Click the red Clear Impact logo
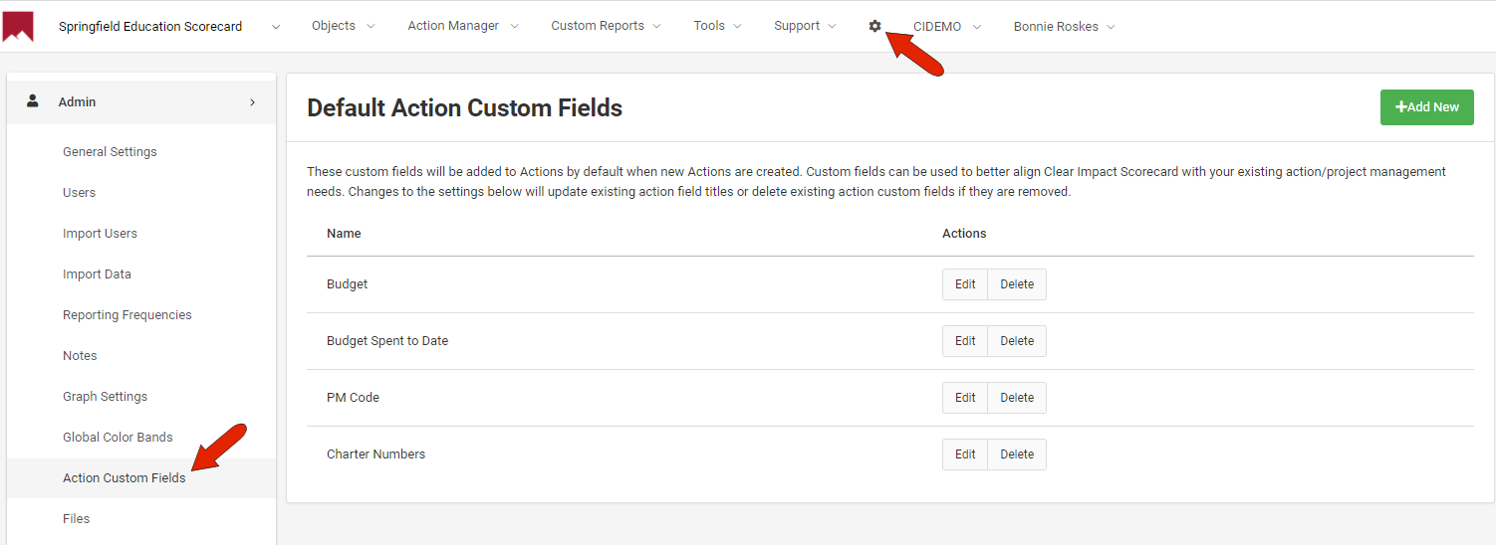 18,26
